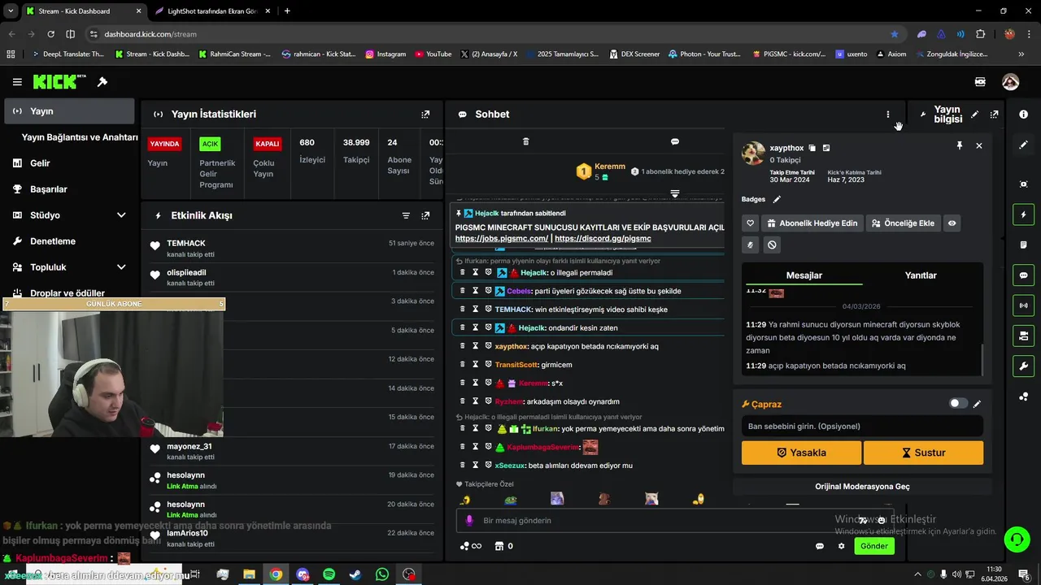Open Yayın in left sidebar
The image size is (1041, 585).
click(69, 111)
